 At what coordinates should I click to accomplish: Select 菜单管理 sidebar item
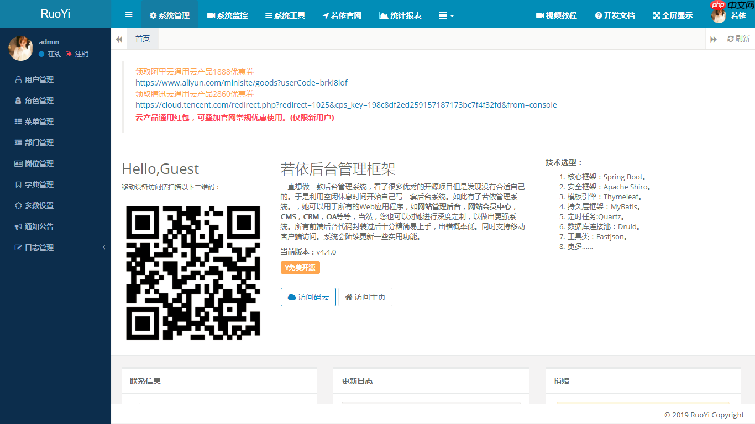tap(39, 121)
